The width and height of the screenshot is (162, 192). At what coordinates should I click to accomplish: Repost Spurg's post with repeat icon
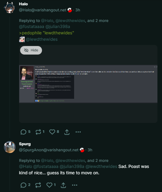[38, 185]
